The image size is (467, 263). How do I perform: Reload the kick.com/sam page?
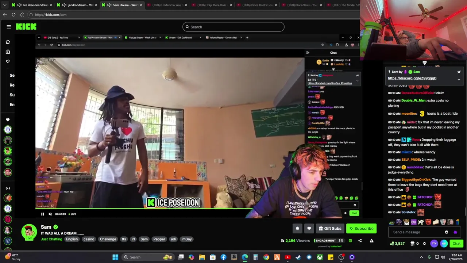[x=13, y=15]
